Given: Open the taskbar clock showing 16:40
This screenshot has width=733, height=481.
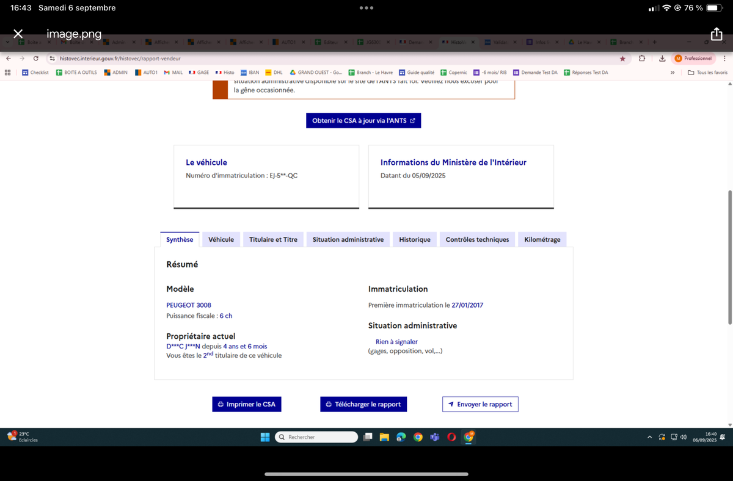Looking at the screenshot, I should [705, 437].
